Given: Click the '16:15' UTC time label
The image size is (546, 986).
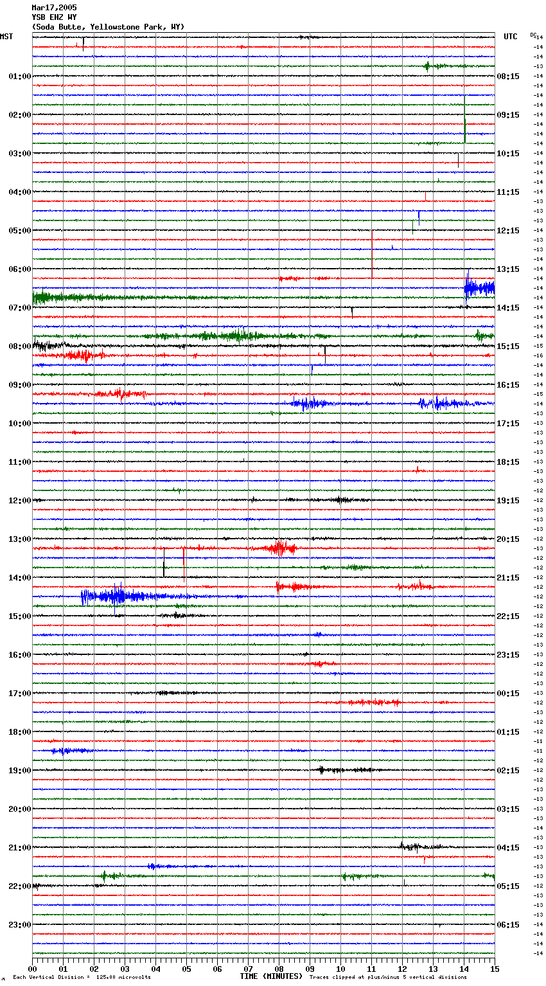Looking at the screenshot, I should coord(508,385).
